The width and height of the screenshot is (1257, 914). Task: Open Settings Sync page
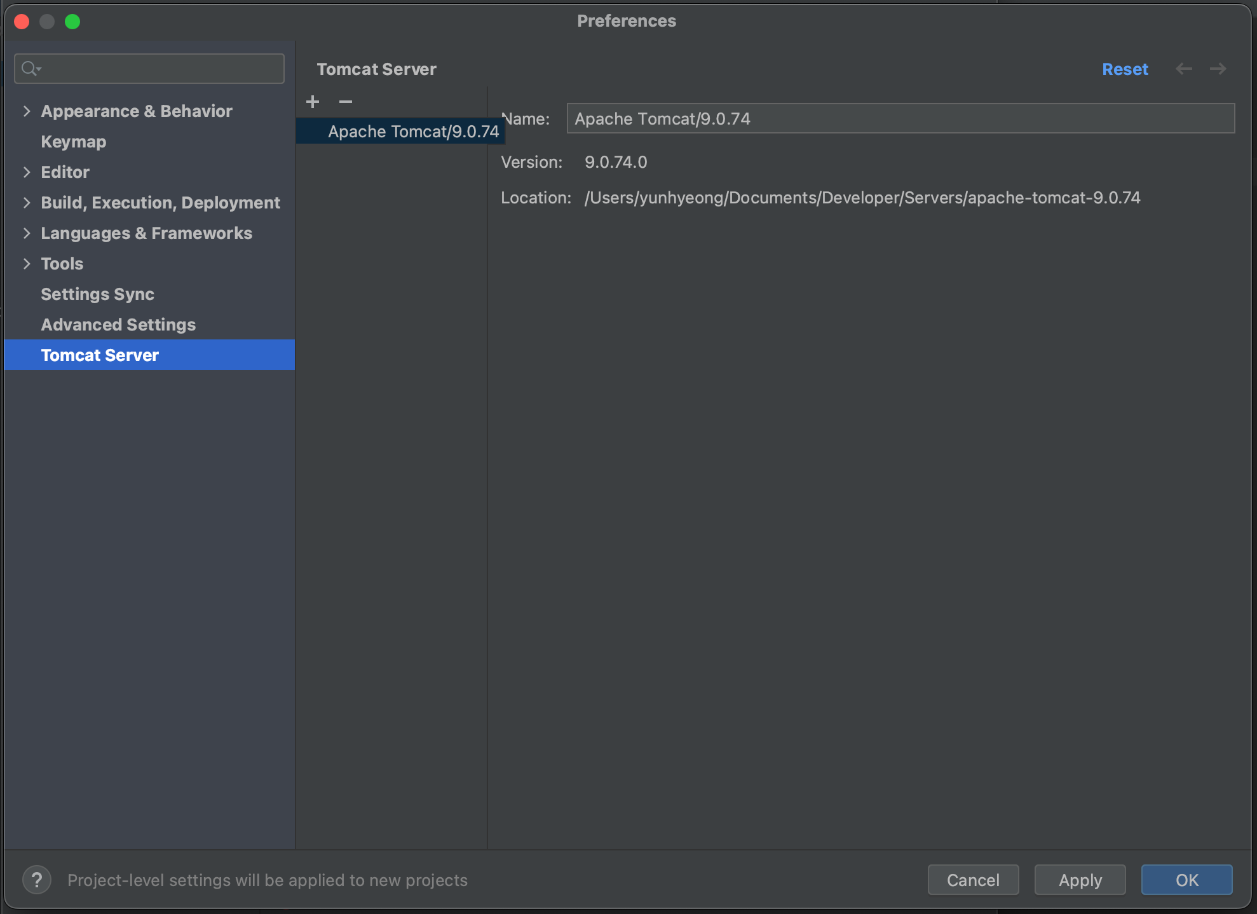coord(97,294)
